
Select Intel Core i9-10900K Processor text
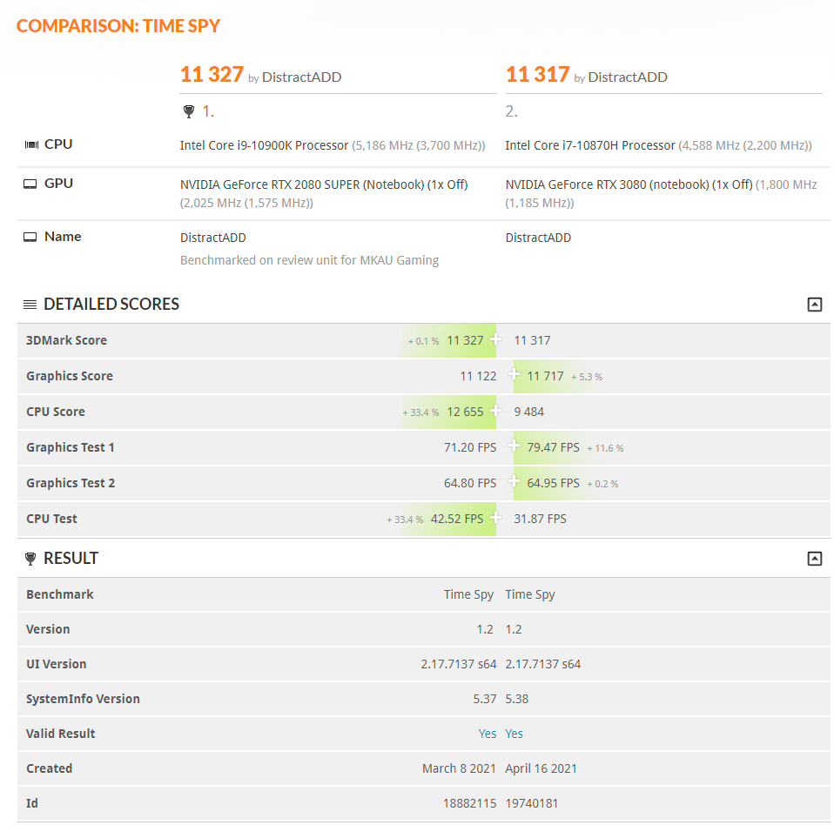tap(264, 145)
